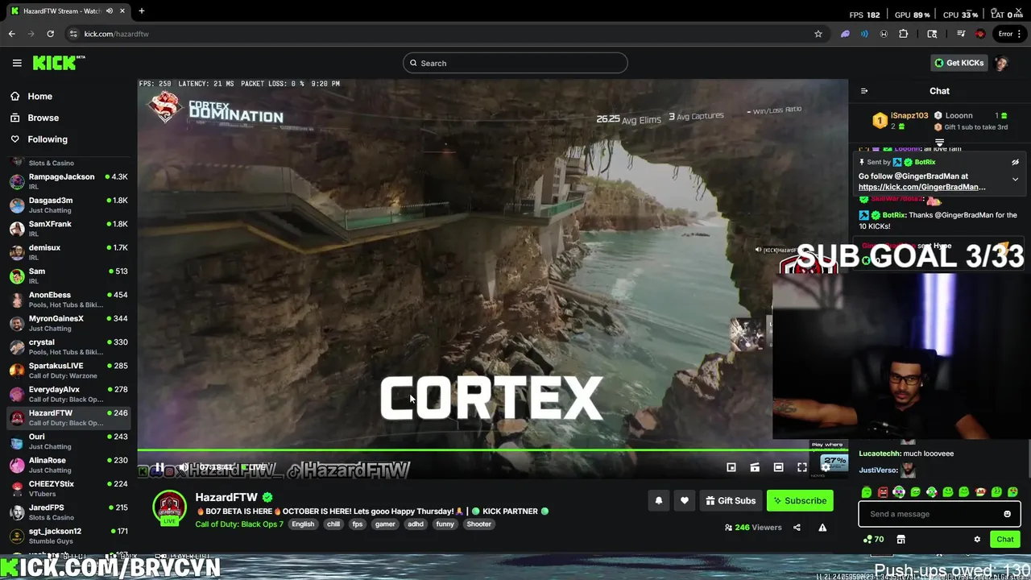Toggle picture-in-picture mini player
This screenshot has height=580, width=1031.
[x=731, y=467]
